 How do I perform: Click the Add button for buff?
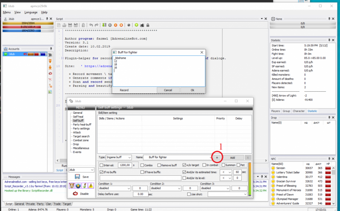coord(233,157)
